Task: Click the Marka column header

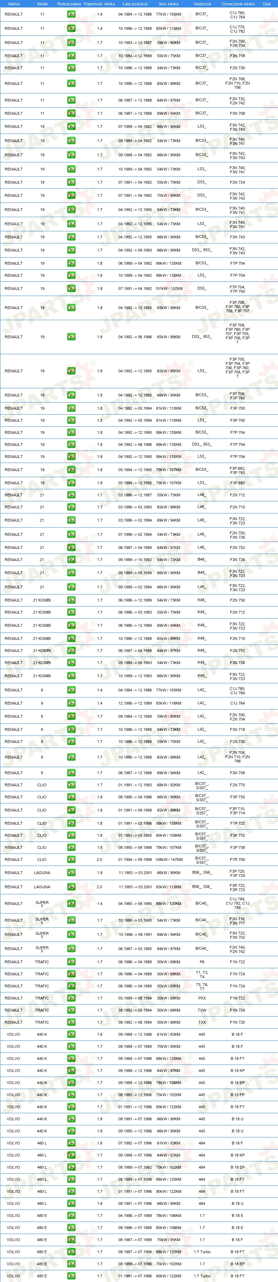Action: tap(14, 4)
